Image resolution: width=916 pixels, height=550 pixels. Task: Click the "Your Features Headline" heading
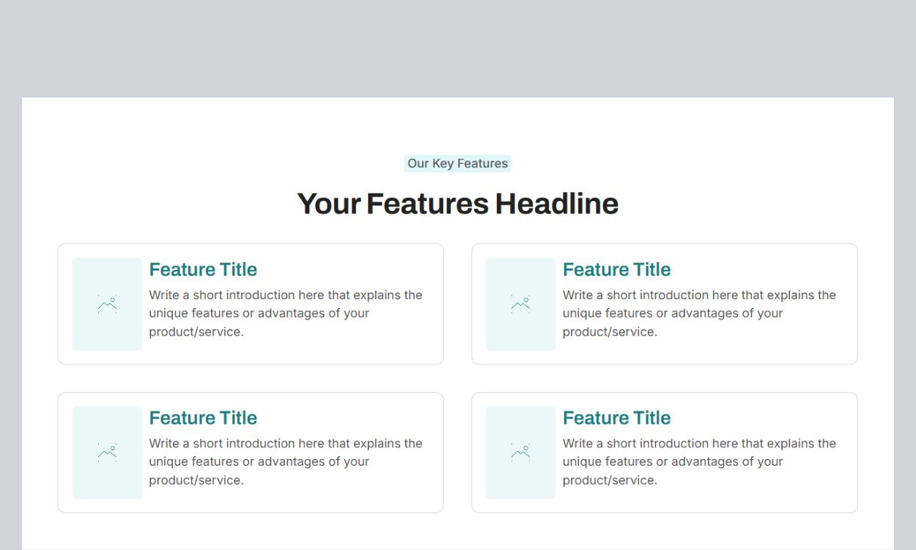coord(457,204)
